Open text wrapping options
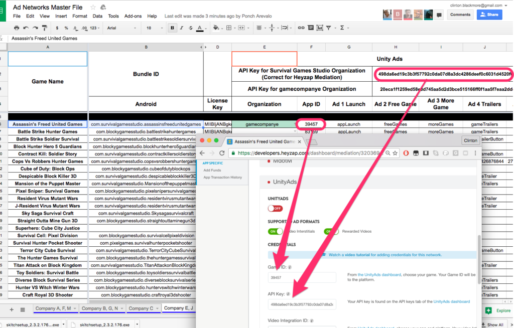Image resolution: width=514 pixels, height=328 pixels. click(x=286, y=28)
